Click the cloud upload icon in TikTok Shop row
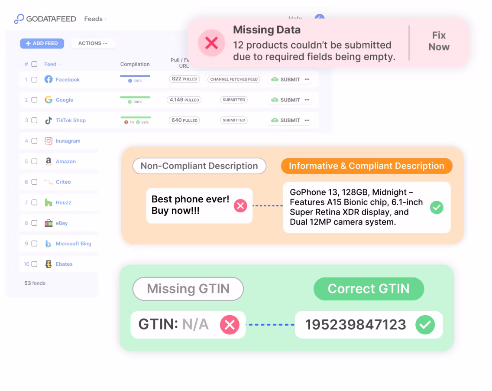The height and width of the screenshot is (391, 492). [x=275, y=120]
